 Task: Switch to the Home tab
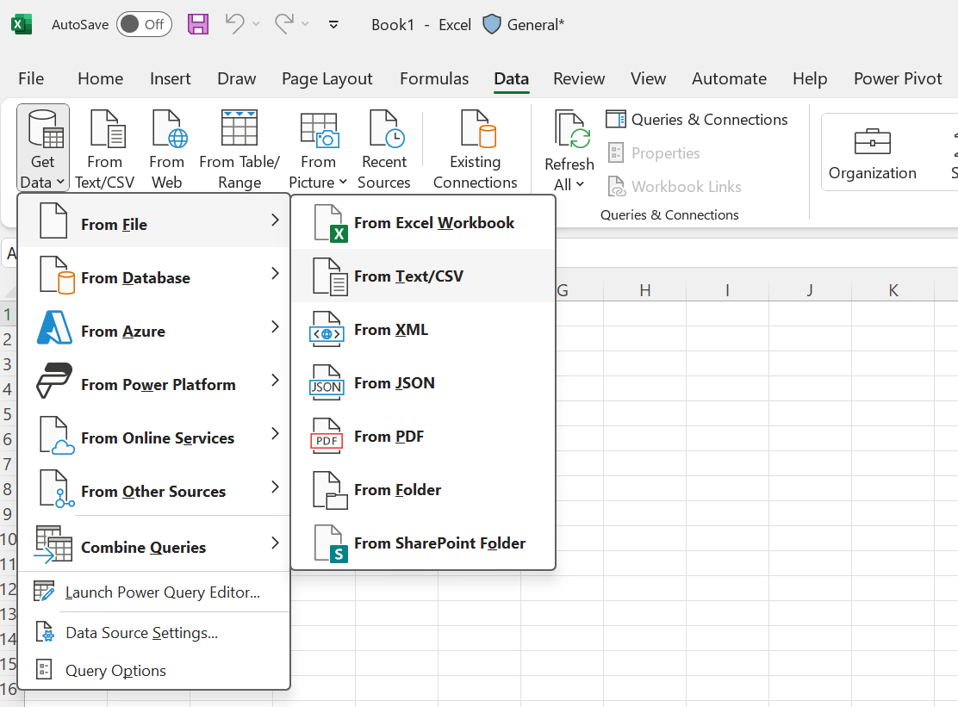click(100, 78)
